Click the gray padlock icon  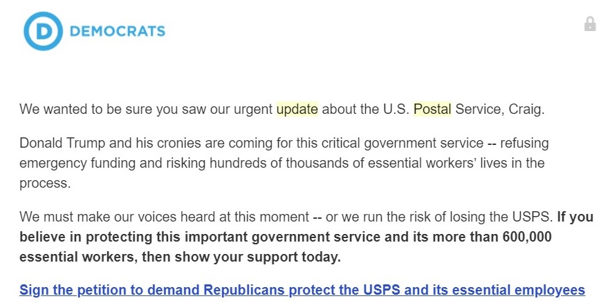pos(590,24)
